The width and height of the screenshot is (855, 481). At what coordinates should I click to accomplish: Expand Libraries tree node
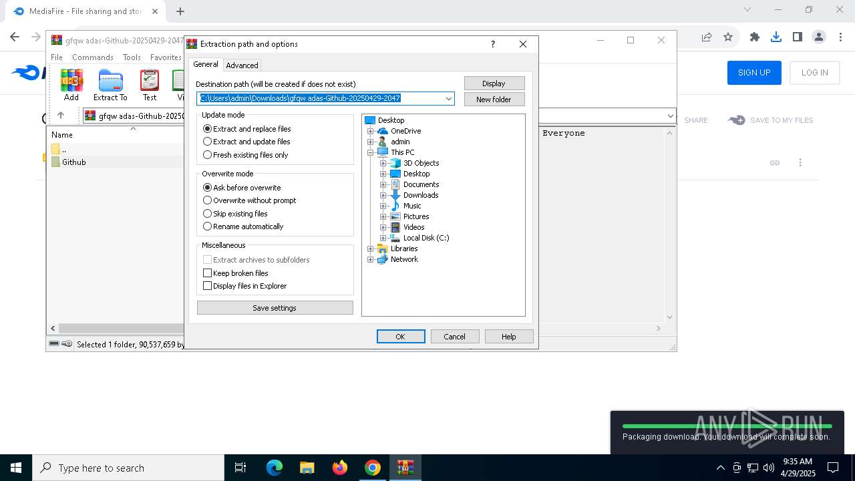(370, 249)
